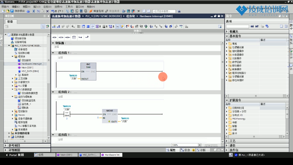Select Main [OB1] in project tree

[x=27, y=68]
